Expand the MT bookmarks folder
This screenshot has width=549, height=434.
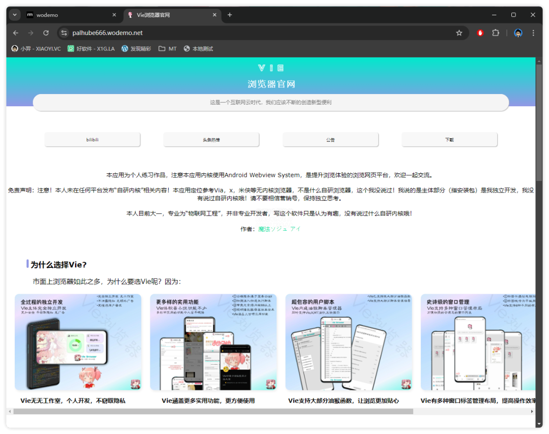(167, 49)
